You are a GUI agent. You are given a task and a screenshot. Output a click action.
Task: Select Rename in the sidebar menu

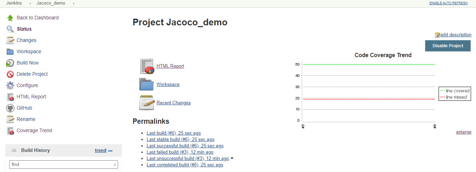26,119
